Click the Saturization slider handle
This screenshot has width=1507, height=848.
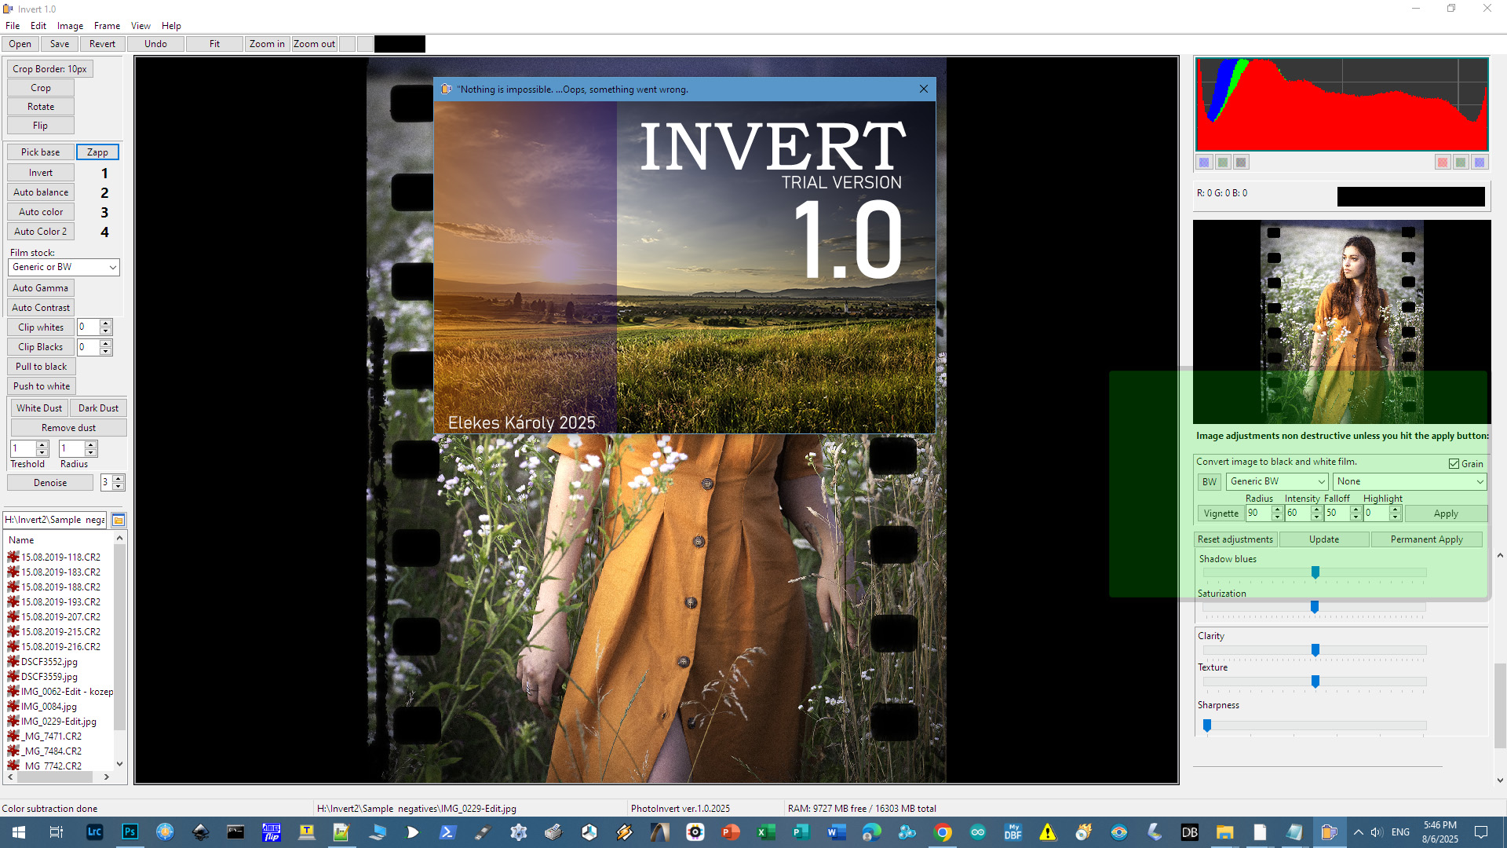(1315, 607)
